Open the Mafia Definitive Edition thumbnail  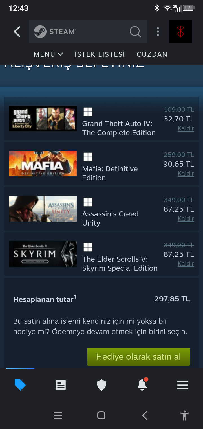point(43,164)
